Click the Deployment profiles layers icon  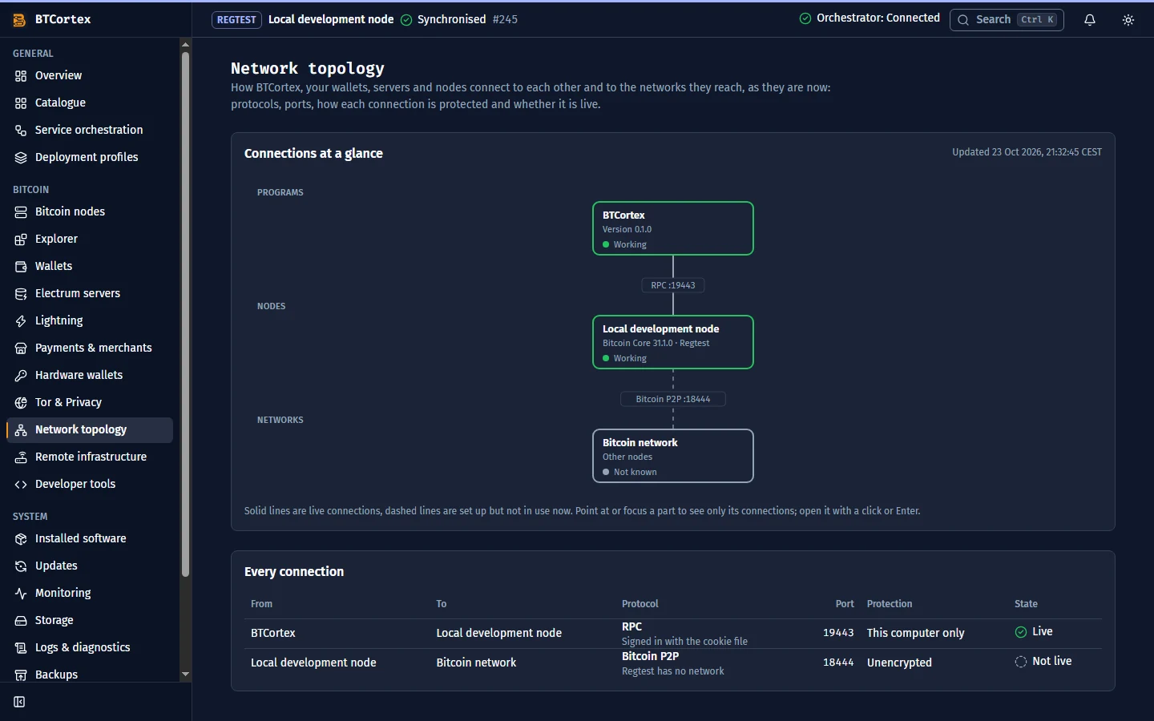click(x=21, y=158)
